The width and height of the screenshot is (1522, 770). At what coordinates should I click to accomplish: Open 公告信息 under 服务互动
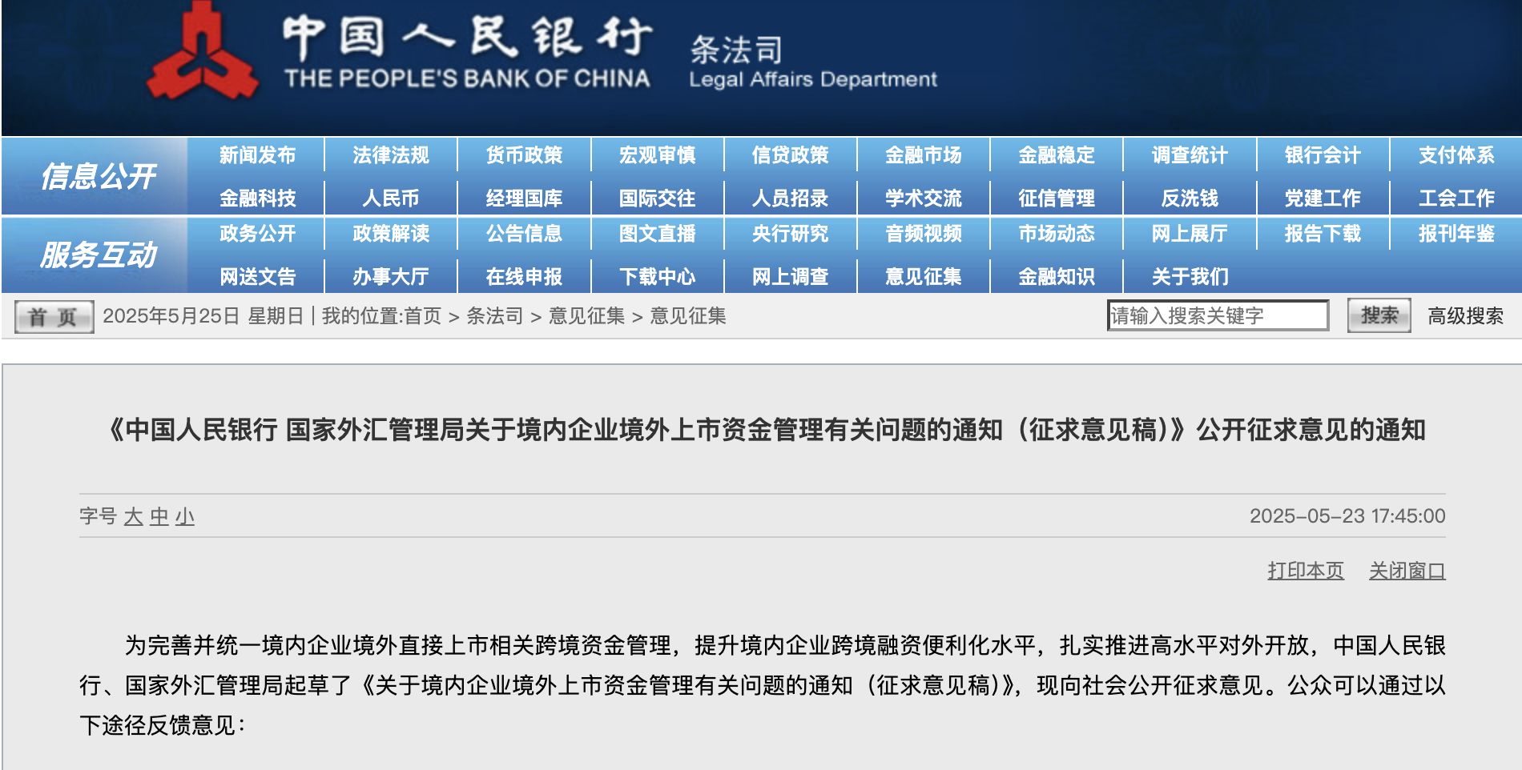tap(524, 234)
